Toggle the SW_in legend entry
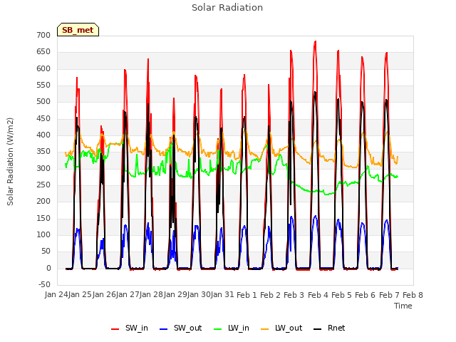Screen dimensions: 456x342 coord(130,328)
